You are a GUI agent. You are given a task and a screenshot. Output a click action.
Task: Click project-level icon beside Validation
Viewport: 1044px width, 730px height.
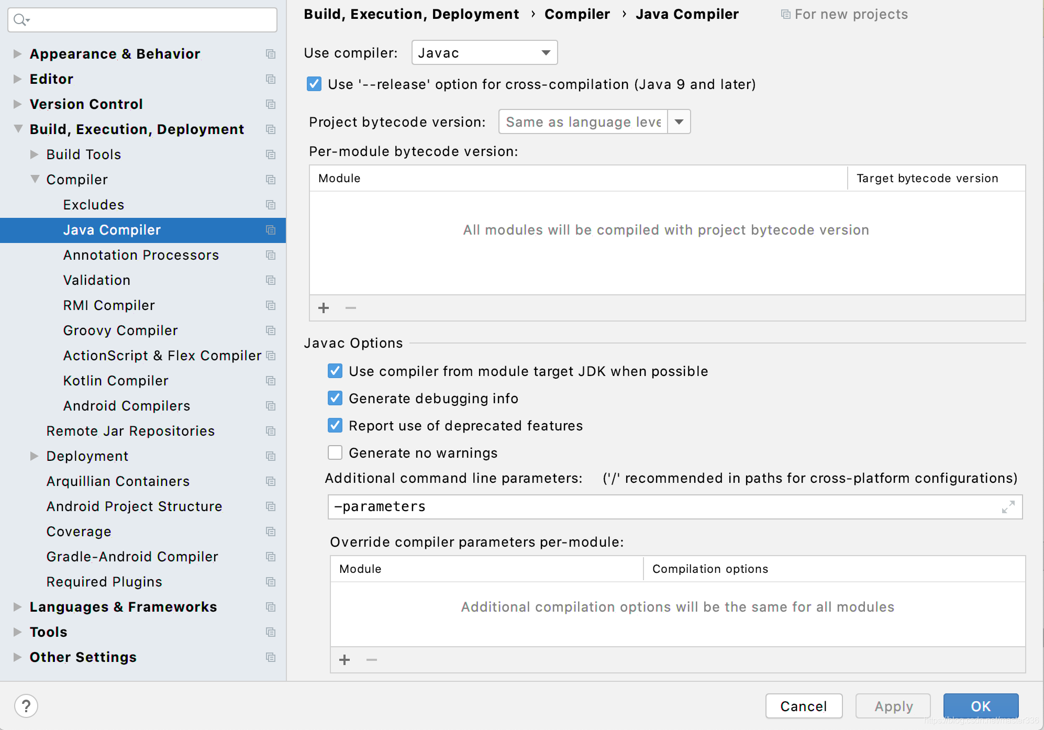coord(271,280)
